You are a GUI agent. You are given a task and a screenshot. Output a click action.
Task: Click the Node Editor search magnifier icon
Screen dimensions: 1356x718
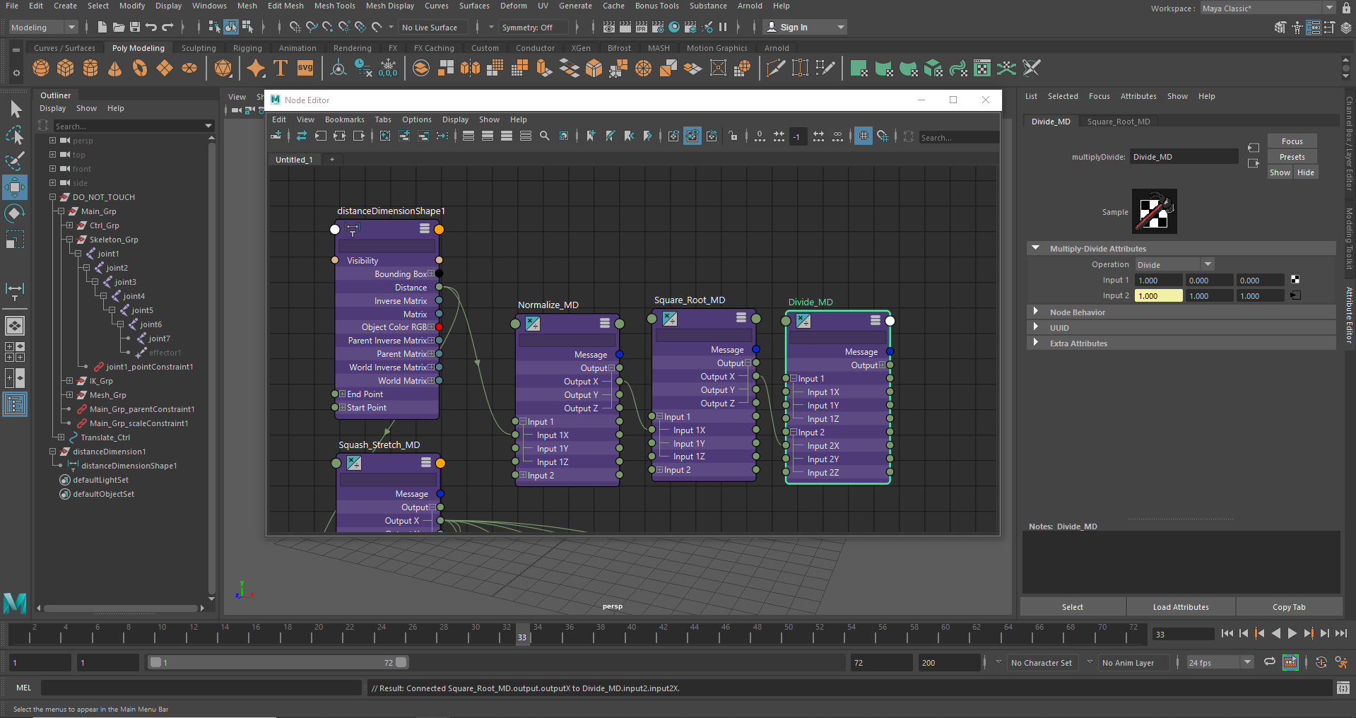pos(545,136)
